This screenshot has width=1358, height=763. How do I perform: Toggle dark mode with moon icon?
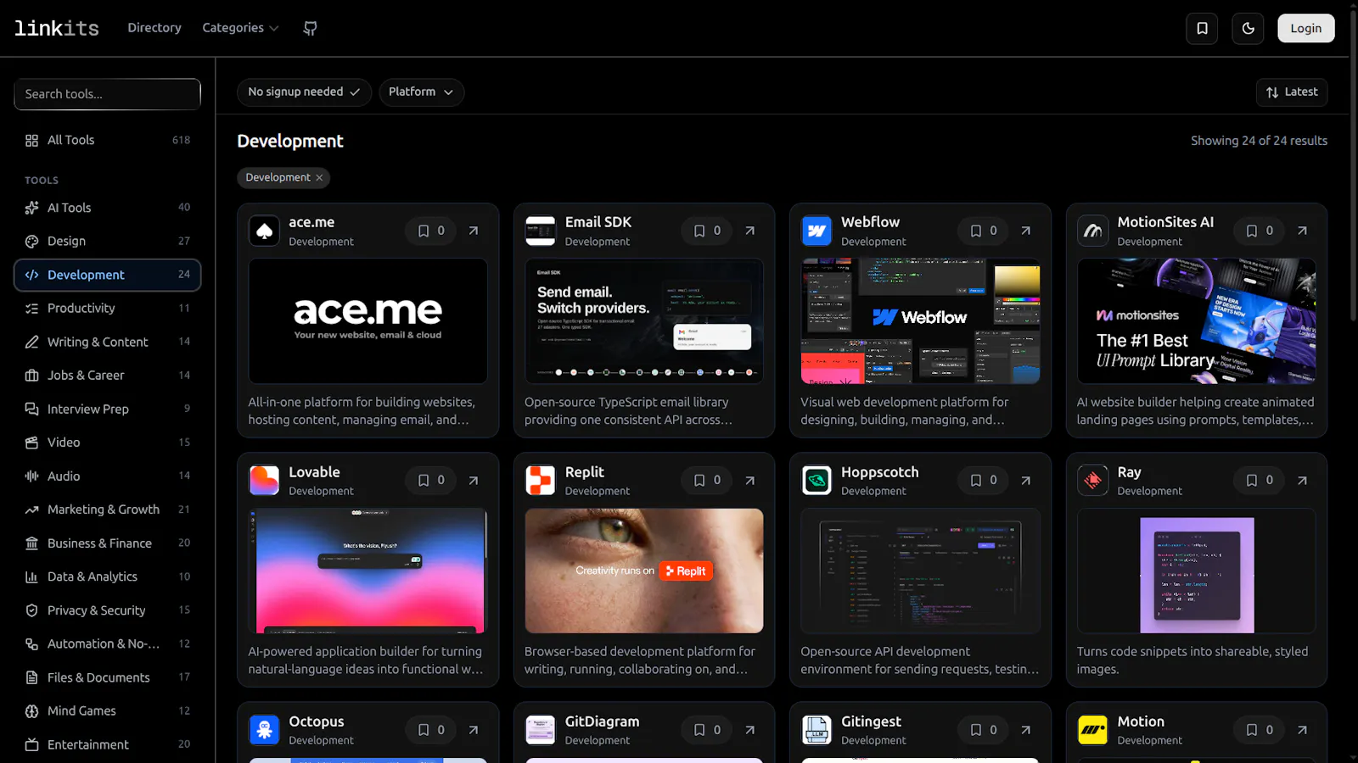click(1248, 28)
